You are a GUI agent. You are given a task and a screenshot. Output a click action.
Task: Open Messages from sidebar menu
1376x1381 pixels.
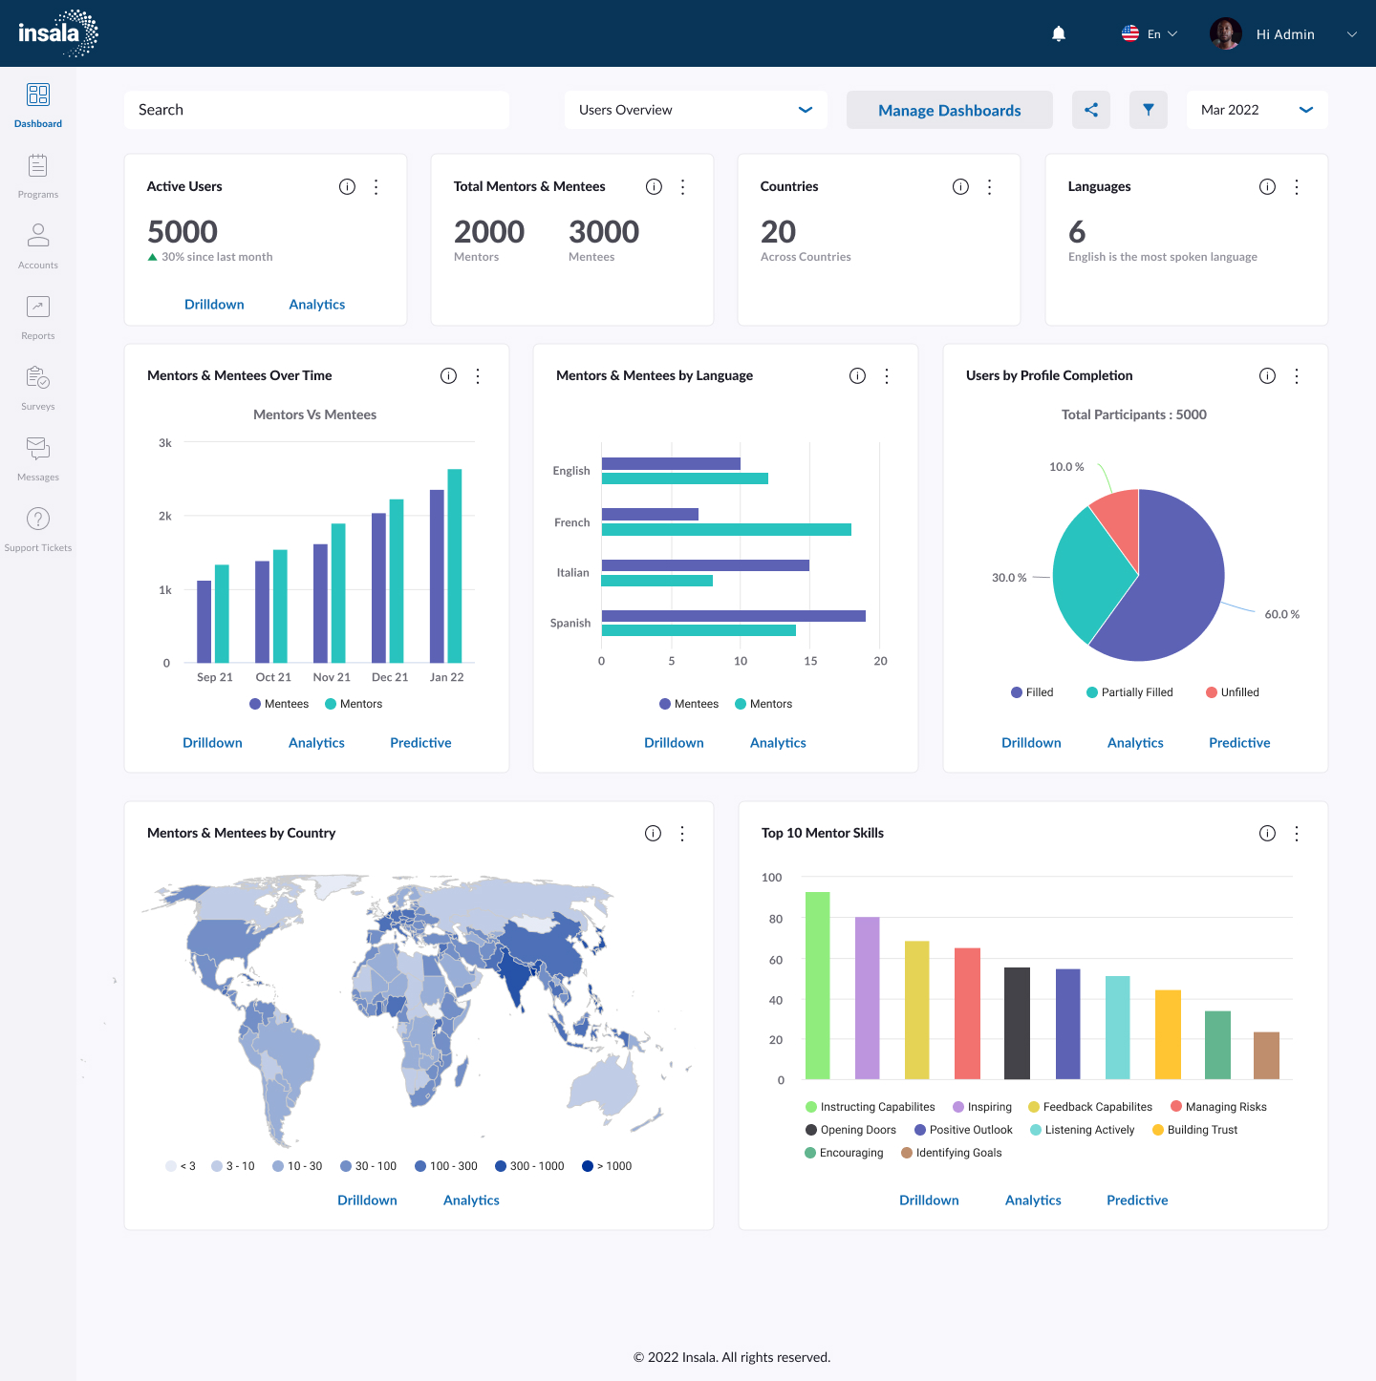point(38,458)
